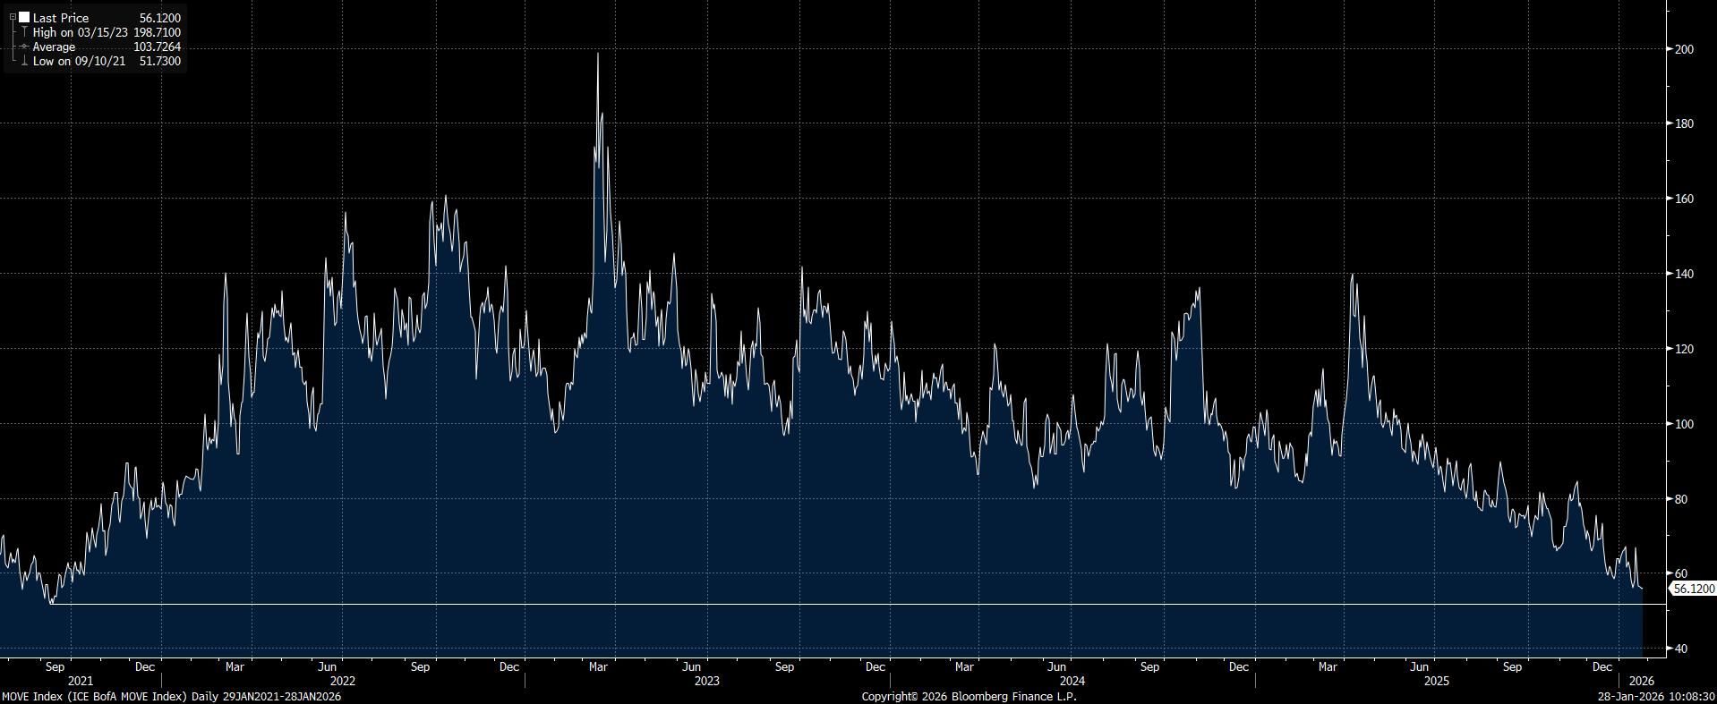The height and width of the screenshot is (704, 1717).
Task: Click the High marker icon in the legend
Action: click(23, 32)
